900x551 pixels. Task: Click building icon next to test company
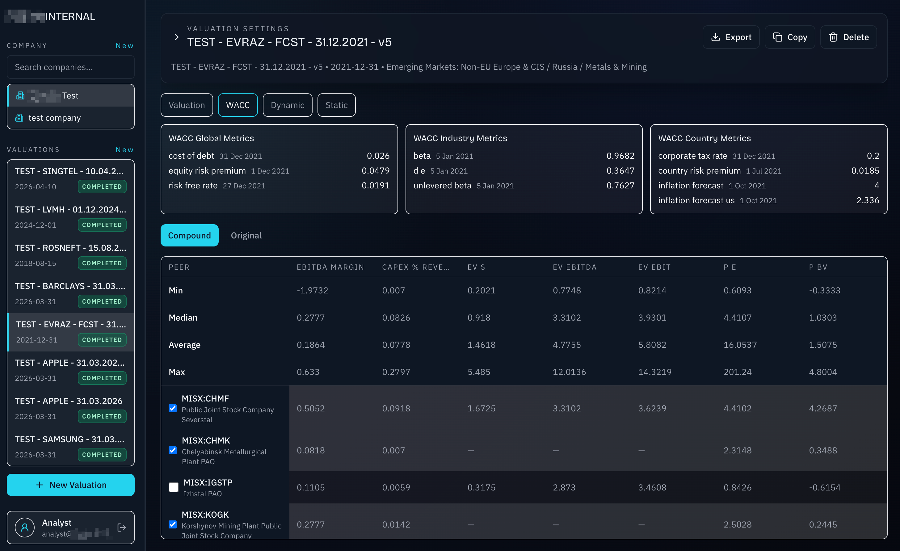tap(19, 118)
